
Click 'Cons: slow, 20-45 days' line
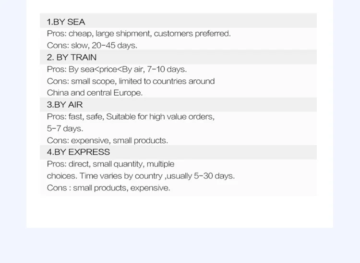coord(92,45)
